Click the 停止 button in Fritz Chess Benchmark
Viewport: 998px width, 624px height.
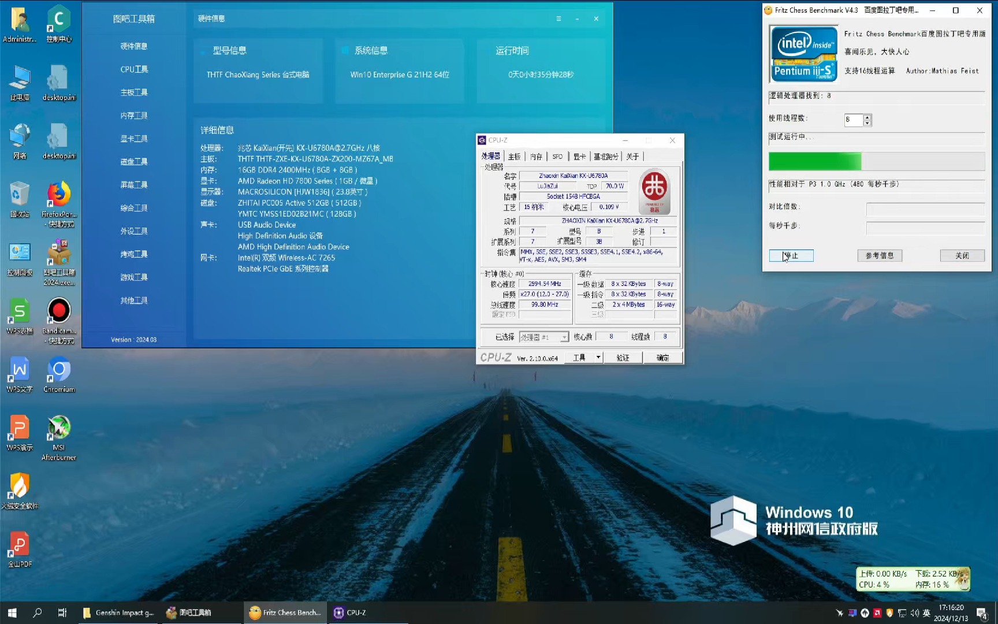791,255
